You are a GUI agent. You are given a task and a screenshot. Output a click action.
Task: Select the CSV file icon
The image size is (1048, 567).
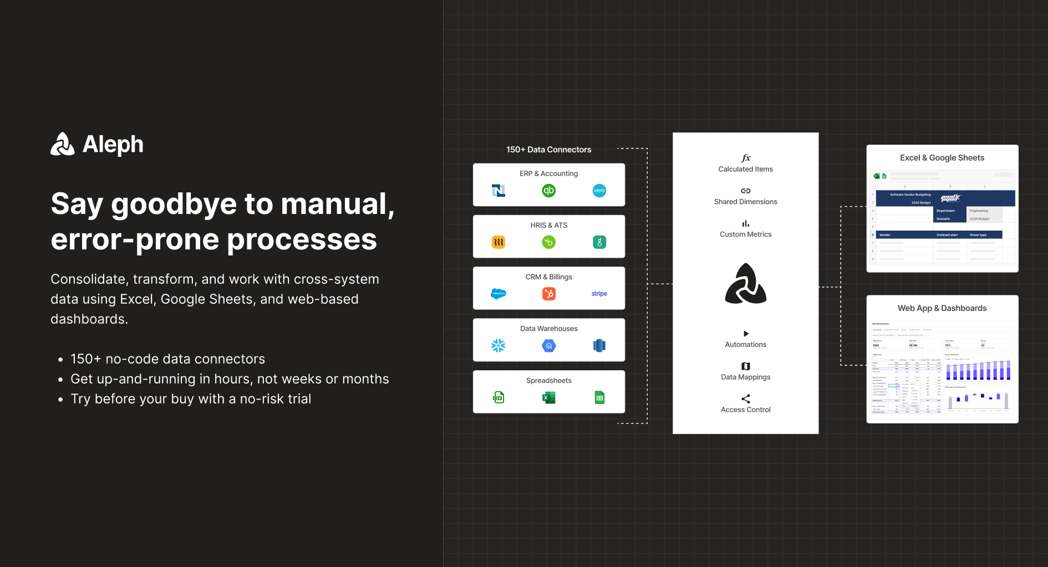click(498, 397)
